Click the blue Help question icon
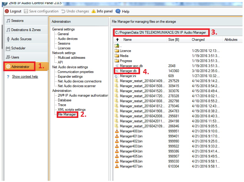This screenshot has width=244, height=182. tap(118, 11)
